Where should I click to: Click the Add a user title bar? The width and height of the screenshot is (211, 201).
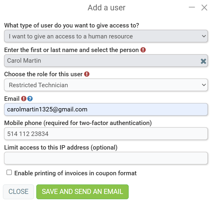click(107, 8)
